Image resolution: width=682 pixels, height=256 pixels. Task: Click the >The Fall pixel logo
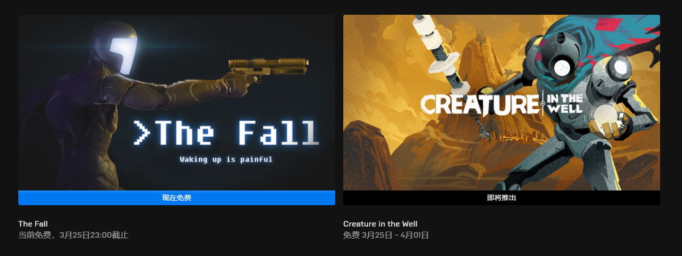point(226,133)
